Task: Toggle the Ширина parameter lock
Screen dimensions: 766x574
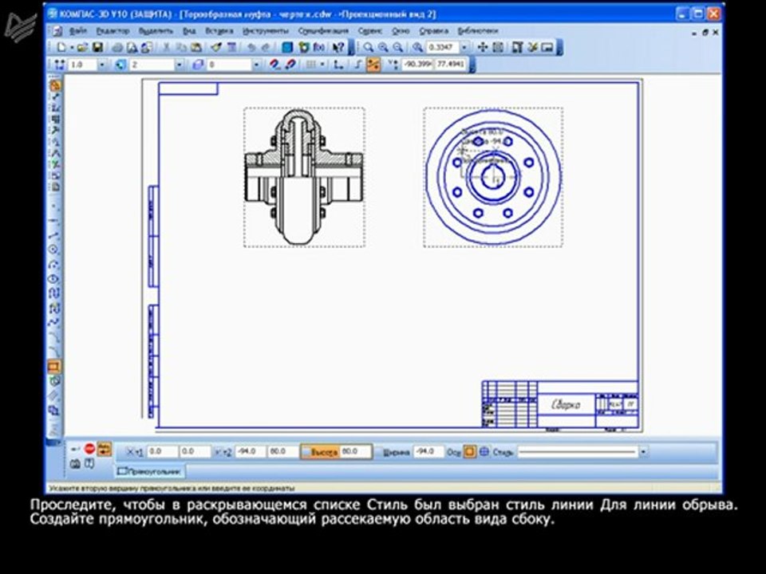Action: [378, 452]
